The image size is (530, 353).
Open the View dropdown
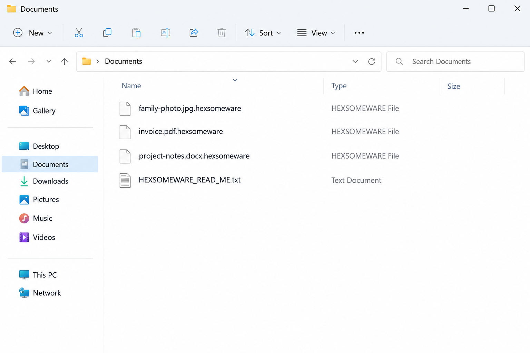coord(316,33)
